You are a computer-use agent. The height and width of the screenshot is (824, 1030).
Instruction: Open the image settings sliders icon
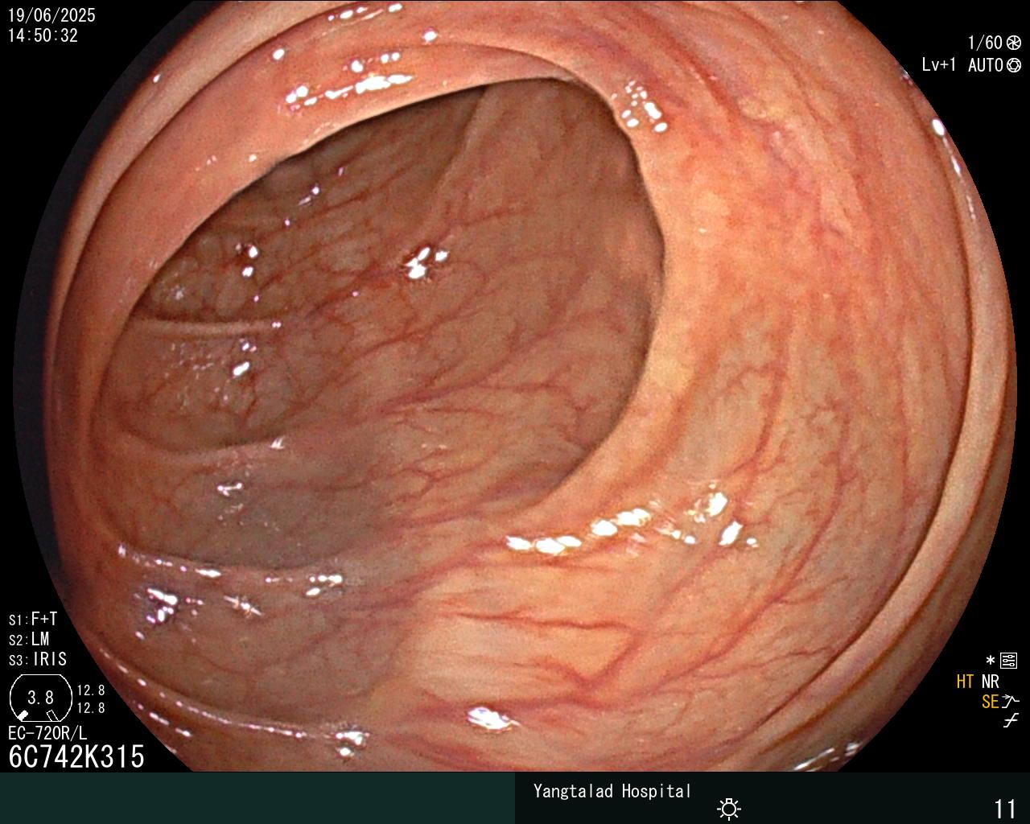coord(1009,661)
